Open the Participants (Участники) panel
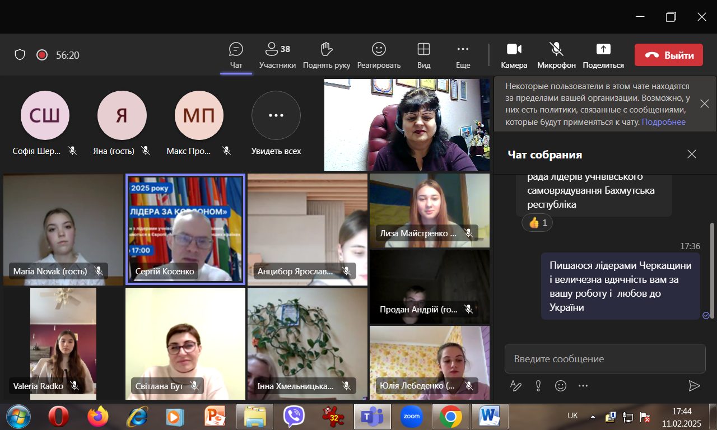 pos(277,55)
